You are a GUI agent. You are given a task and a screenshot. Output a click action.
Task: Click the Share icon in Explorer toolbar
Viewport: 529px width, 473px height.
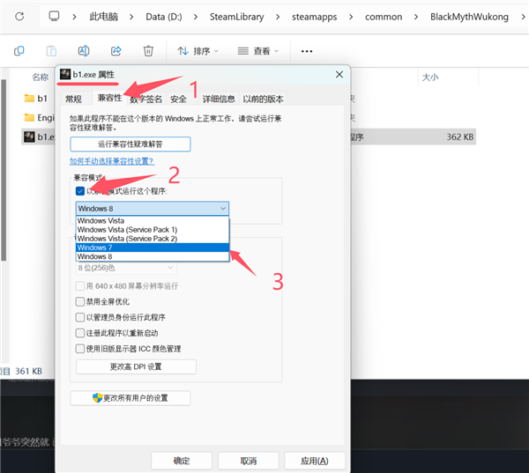[x=115, y=51]
